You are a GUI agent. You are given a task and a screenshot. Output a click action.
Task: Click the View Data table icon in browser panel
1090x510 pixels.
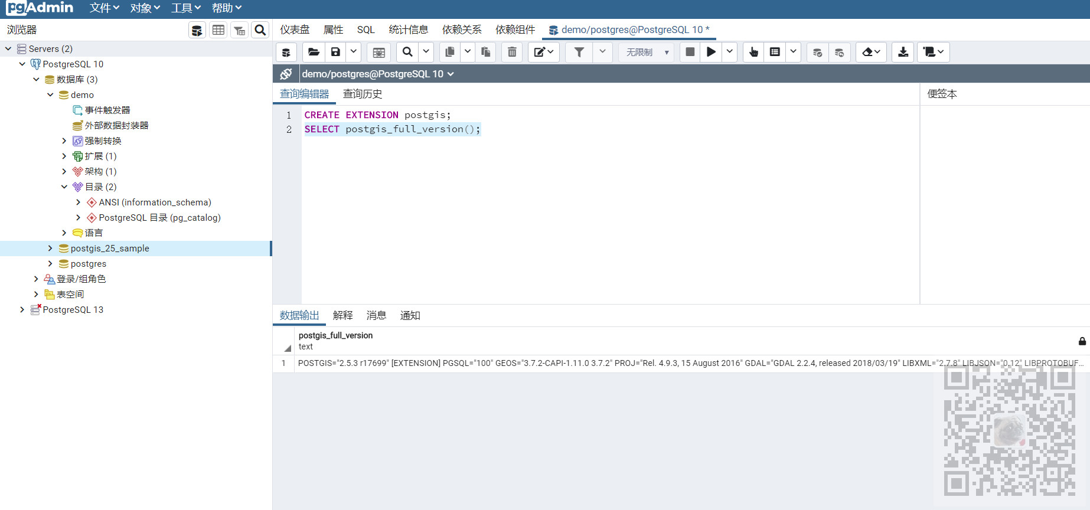[x=218, y=30]
